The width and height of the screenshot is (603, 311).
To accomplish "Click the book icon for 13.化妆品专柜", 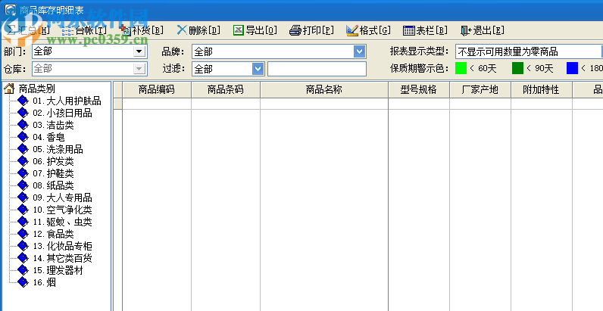I will click(23, 246).
